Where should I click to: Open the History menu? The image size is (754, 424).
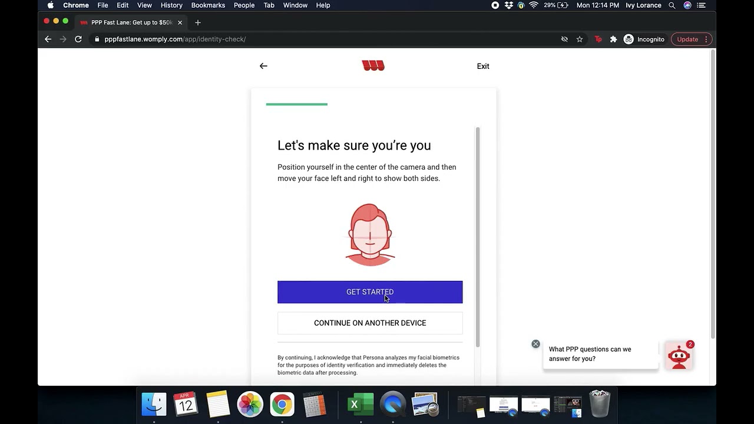171,5
